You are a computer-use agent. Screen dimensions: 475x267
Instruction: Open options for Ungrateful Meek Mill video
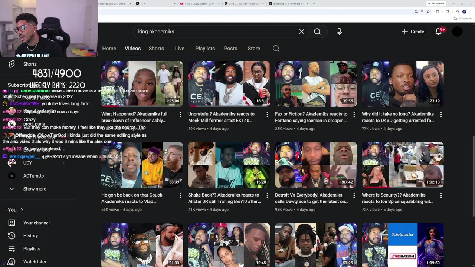pyautogui.click(x=267, y=115)
